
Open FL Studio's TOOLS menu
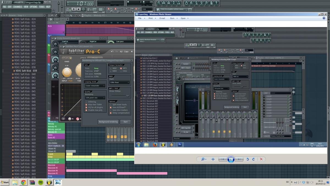[42, 7]
